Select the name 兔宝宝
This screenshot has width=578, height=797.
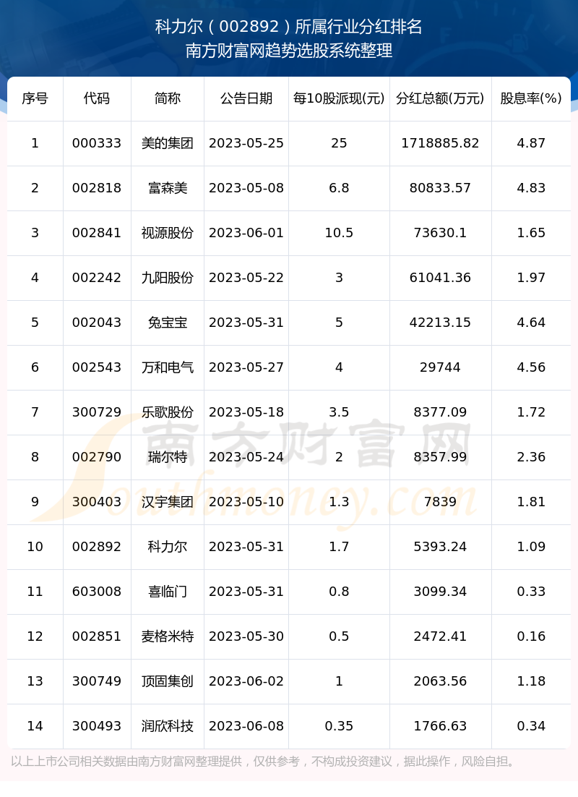[x=168, y=323]
